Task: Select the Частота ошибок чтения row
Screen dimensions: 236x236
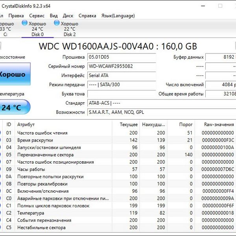Action: [118, 133]
